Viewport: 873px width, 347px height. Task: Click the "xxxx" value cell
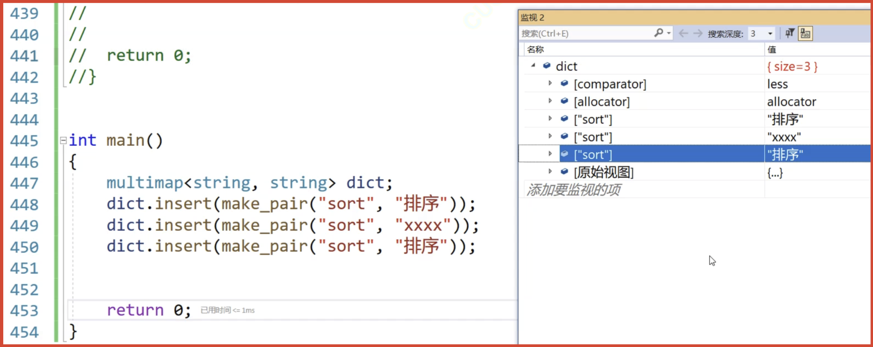pos(784,137)
